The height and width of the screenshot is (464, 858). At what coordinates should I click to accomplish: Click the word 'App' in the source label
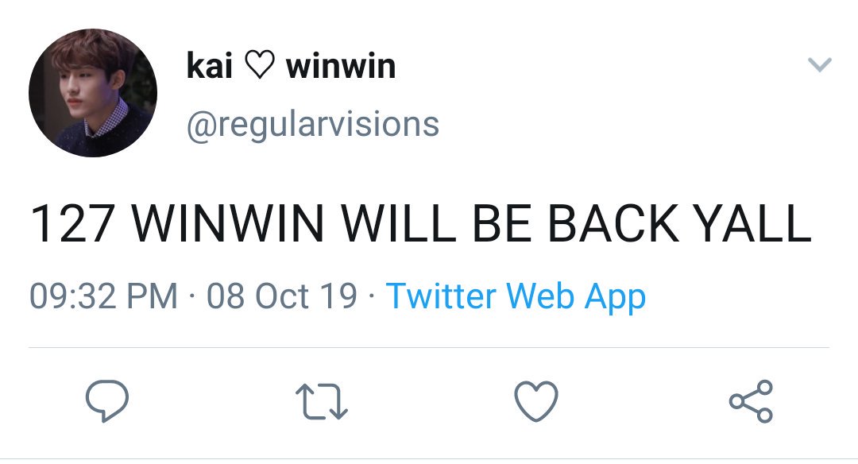click(x=615, y=298)
